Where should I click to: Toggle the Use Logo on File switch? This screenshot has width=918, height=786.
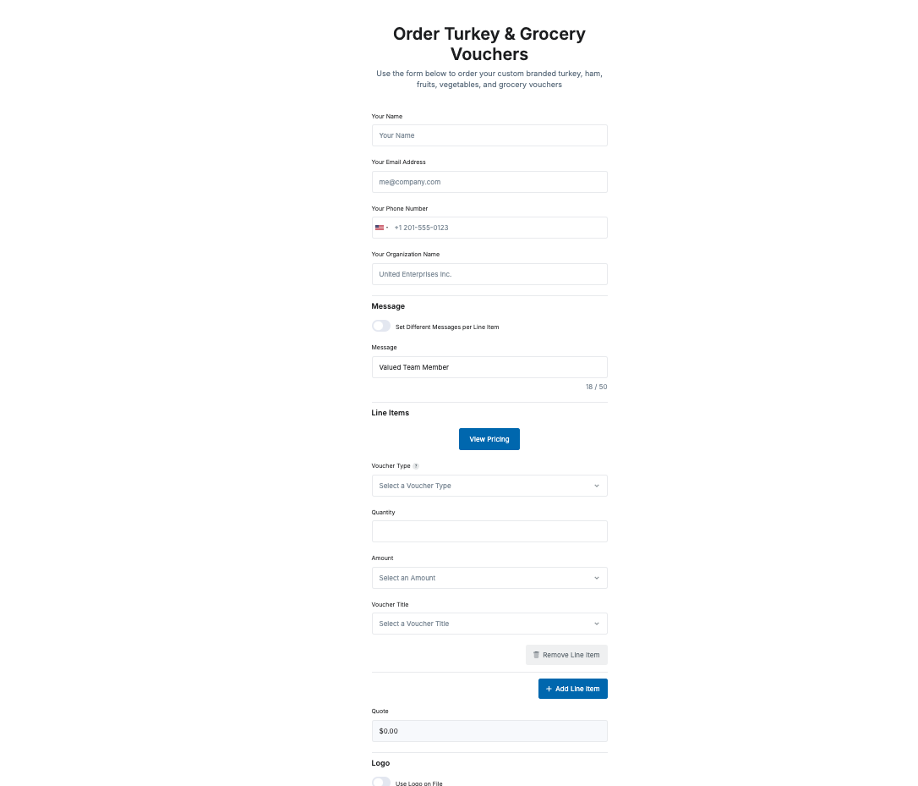(x=381, y=783)
